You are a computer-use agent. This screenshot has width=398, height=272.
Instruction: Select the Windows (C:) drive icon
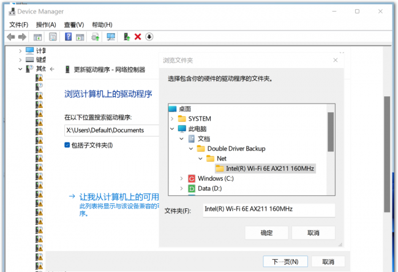192,178
